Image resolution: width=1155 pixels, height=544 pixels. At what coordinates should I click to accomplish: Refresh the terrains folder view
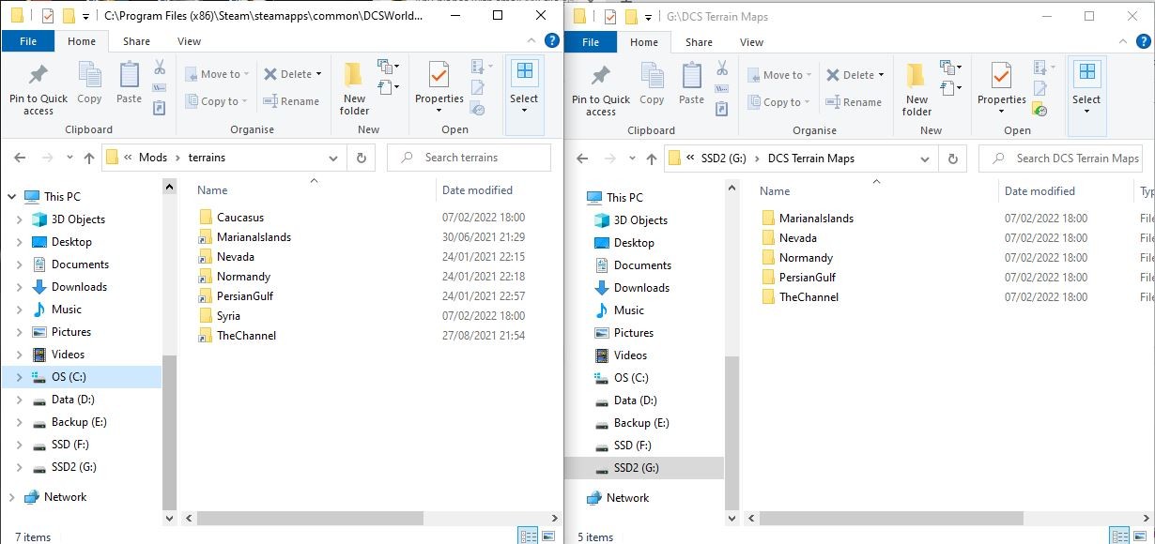tap(361, 158)
